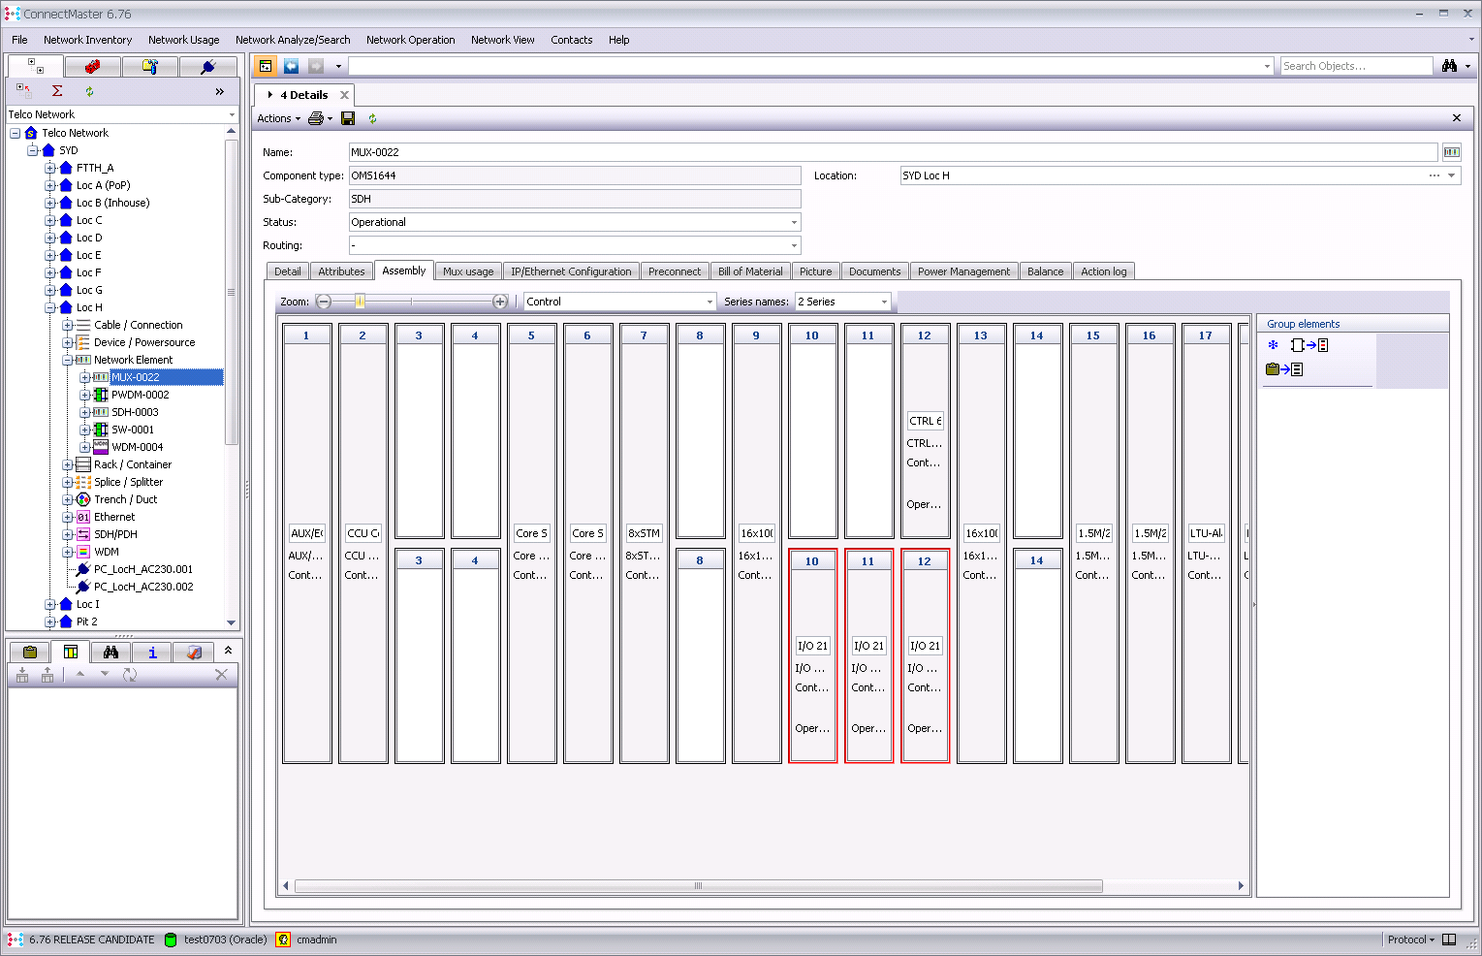
Task: Open the folder-with-tools tab in the left panel
Action: (150, 66)
